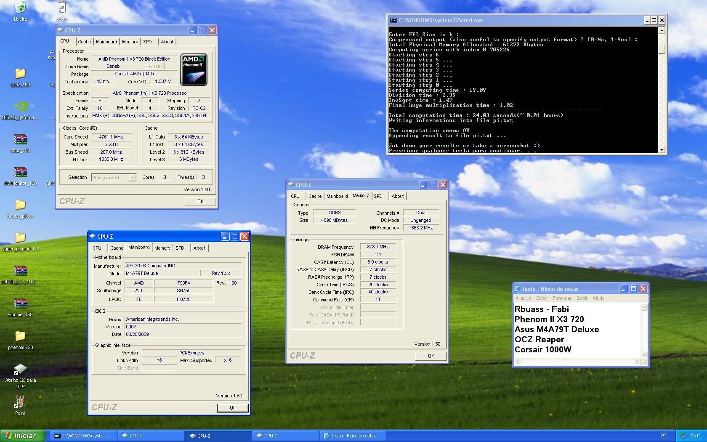Open the Editar menu in Notepad
707x442 pixels.
(542, 298)
